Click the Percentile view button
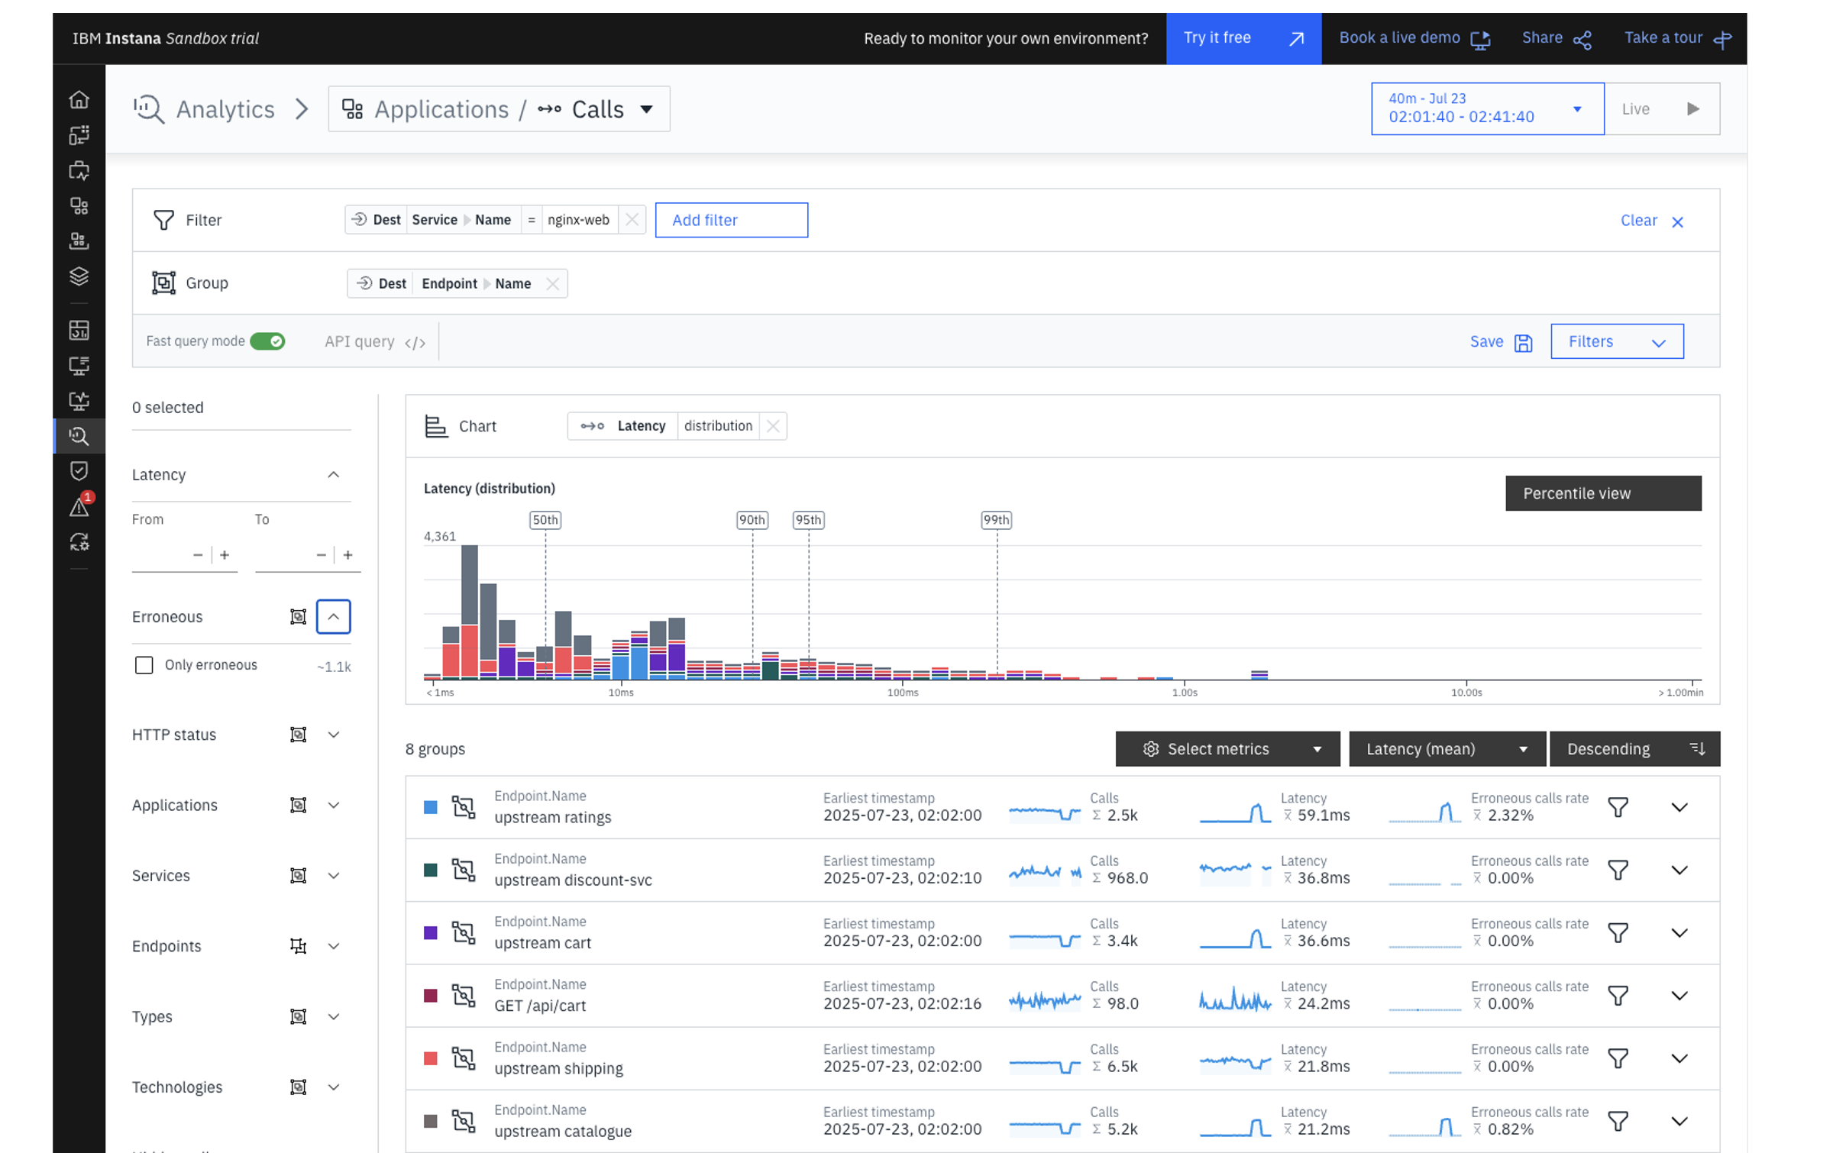Screen dimensions: 1833x1153 pyautogui.click(x=1602, y=493)
